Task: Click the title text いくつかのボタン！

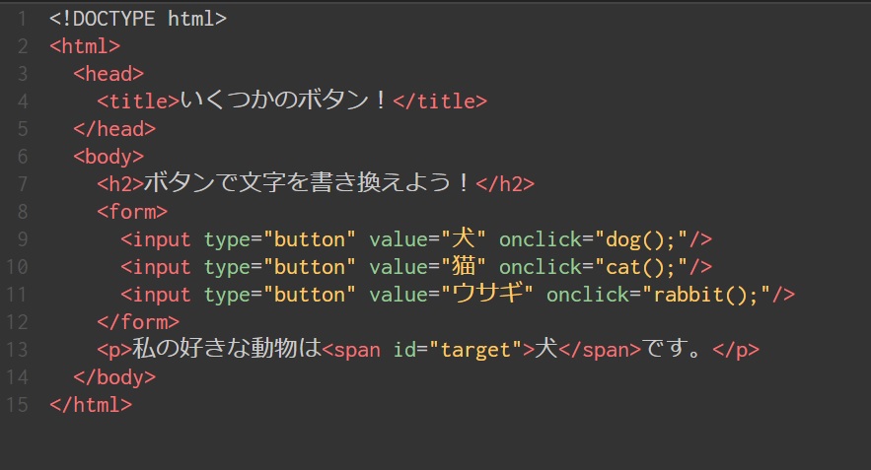Action: 286,101
